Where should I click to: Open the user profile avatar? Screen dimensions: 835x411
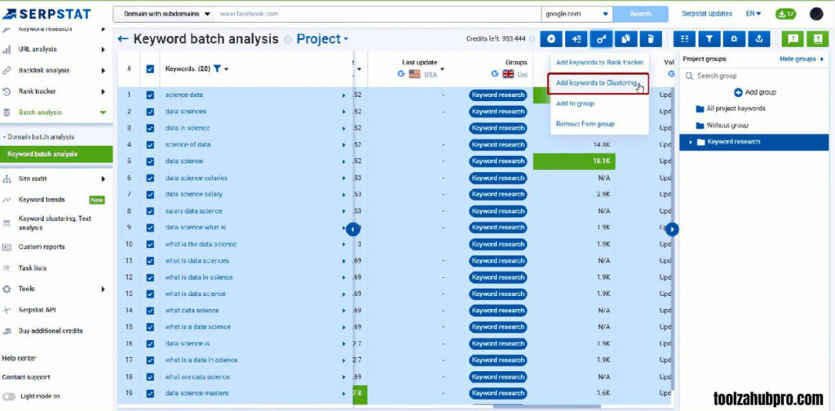pyautogui.click(x=816, y=14)
